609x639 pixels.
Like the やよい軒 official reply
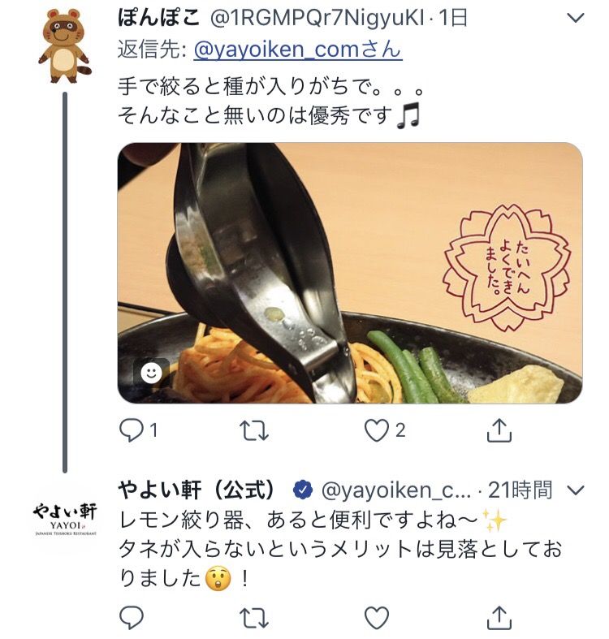pyautogui.click(x=376, y=618)
